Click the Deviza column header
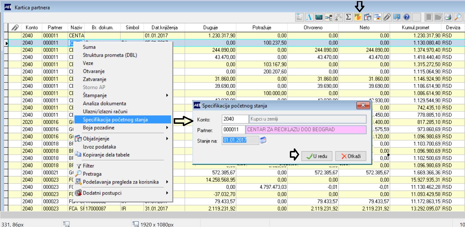The height and width of the screenshot is (227, 465). [453, 28]
